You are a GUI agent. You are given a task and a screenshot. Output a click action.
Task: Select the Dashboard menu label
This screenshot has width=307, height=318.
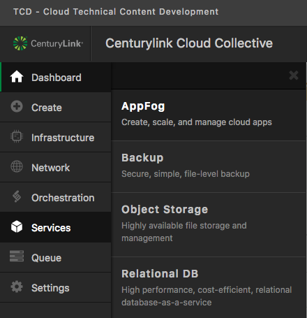(57, 78)
